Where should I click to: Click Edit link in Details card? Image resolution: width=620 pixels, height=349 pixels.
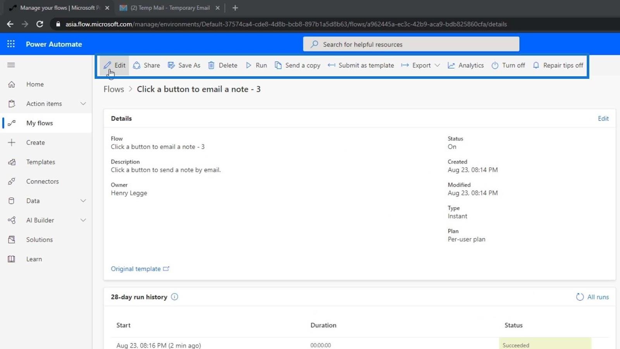coord(603,118)
